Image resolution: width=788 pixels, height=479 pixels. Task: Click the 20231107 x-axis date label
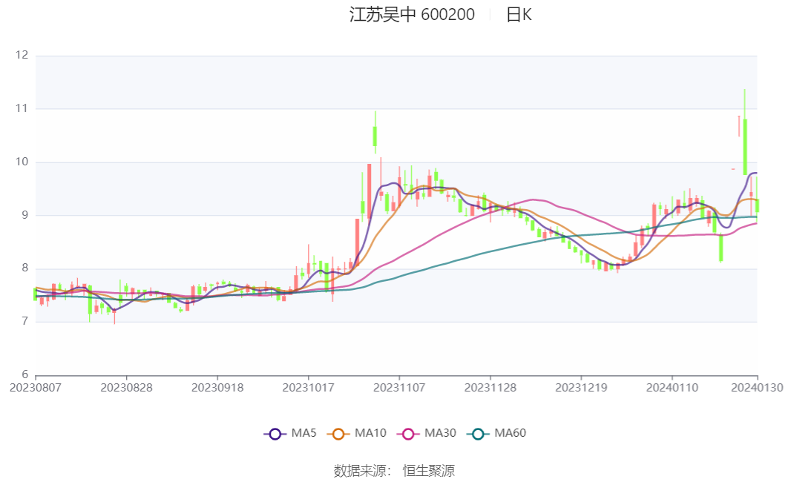(x=399, y=388)
